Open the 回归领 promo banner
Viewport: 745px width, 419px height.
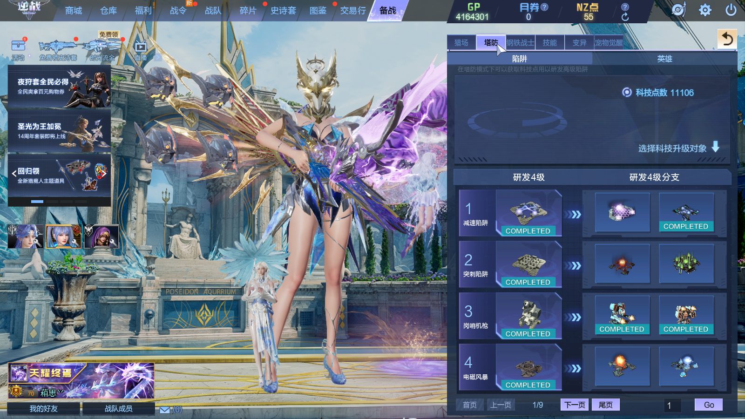point(60,176)
